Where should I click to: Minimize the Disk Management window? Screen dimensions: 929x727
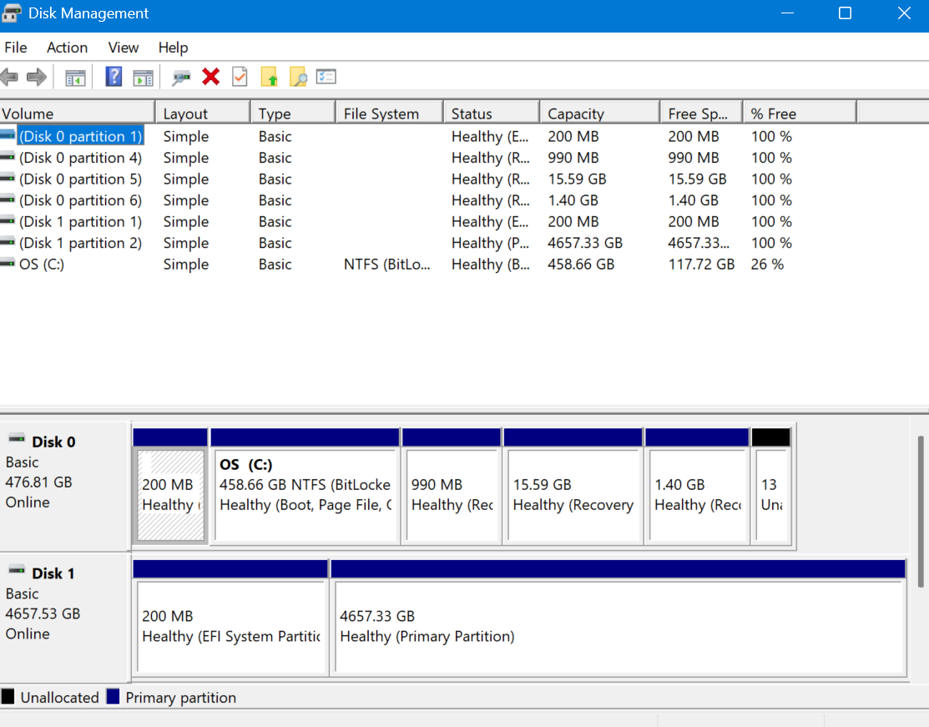[x=787, y=13]
